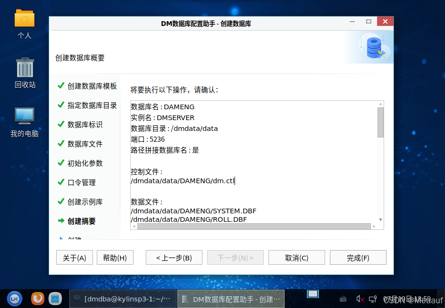Image resolution: width=445 pixels, height=308 pixels.
Task: Maximize the DM配置助手 window
Action: (x=369, y=22)
